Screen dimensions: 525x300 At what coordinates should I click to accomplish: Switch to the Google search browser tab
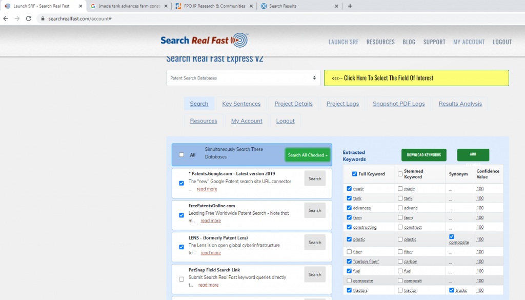tap(129, 6)
